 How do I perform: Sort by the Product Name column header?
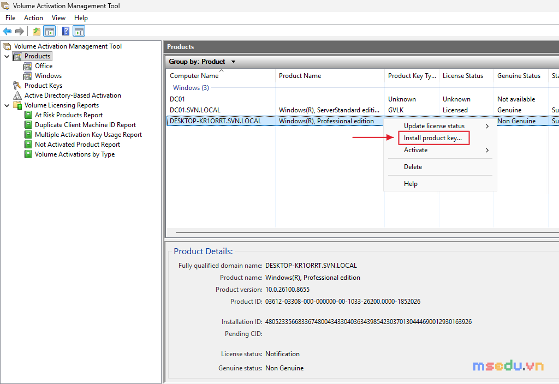point(330,76)
